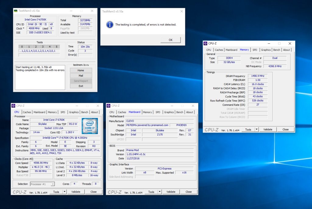
Task: Click the Total memory 32728Mb value
Action: pos(85,20)
